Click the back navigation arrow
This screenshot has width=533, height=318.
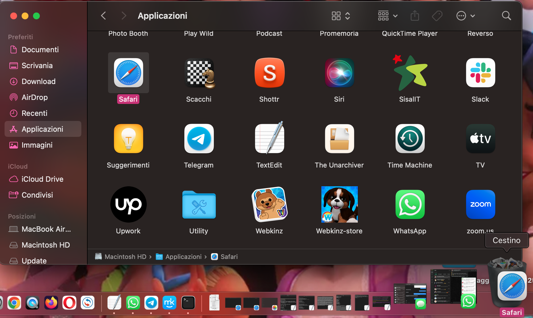103,16
